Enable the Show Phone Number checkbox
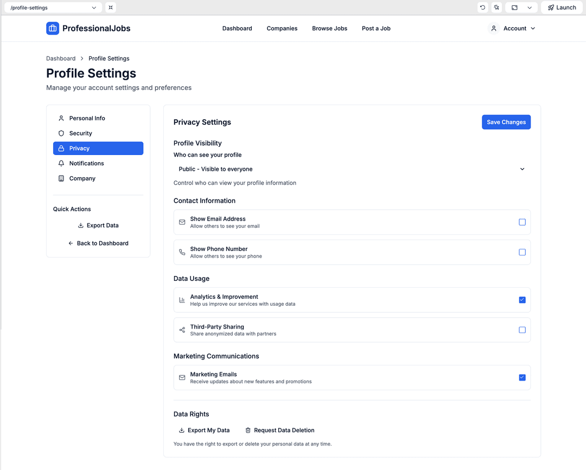586x470 pixels. point(522,252)
